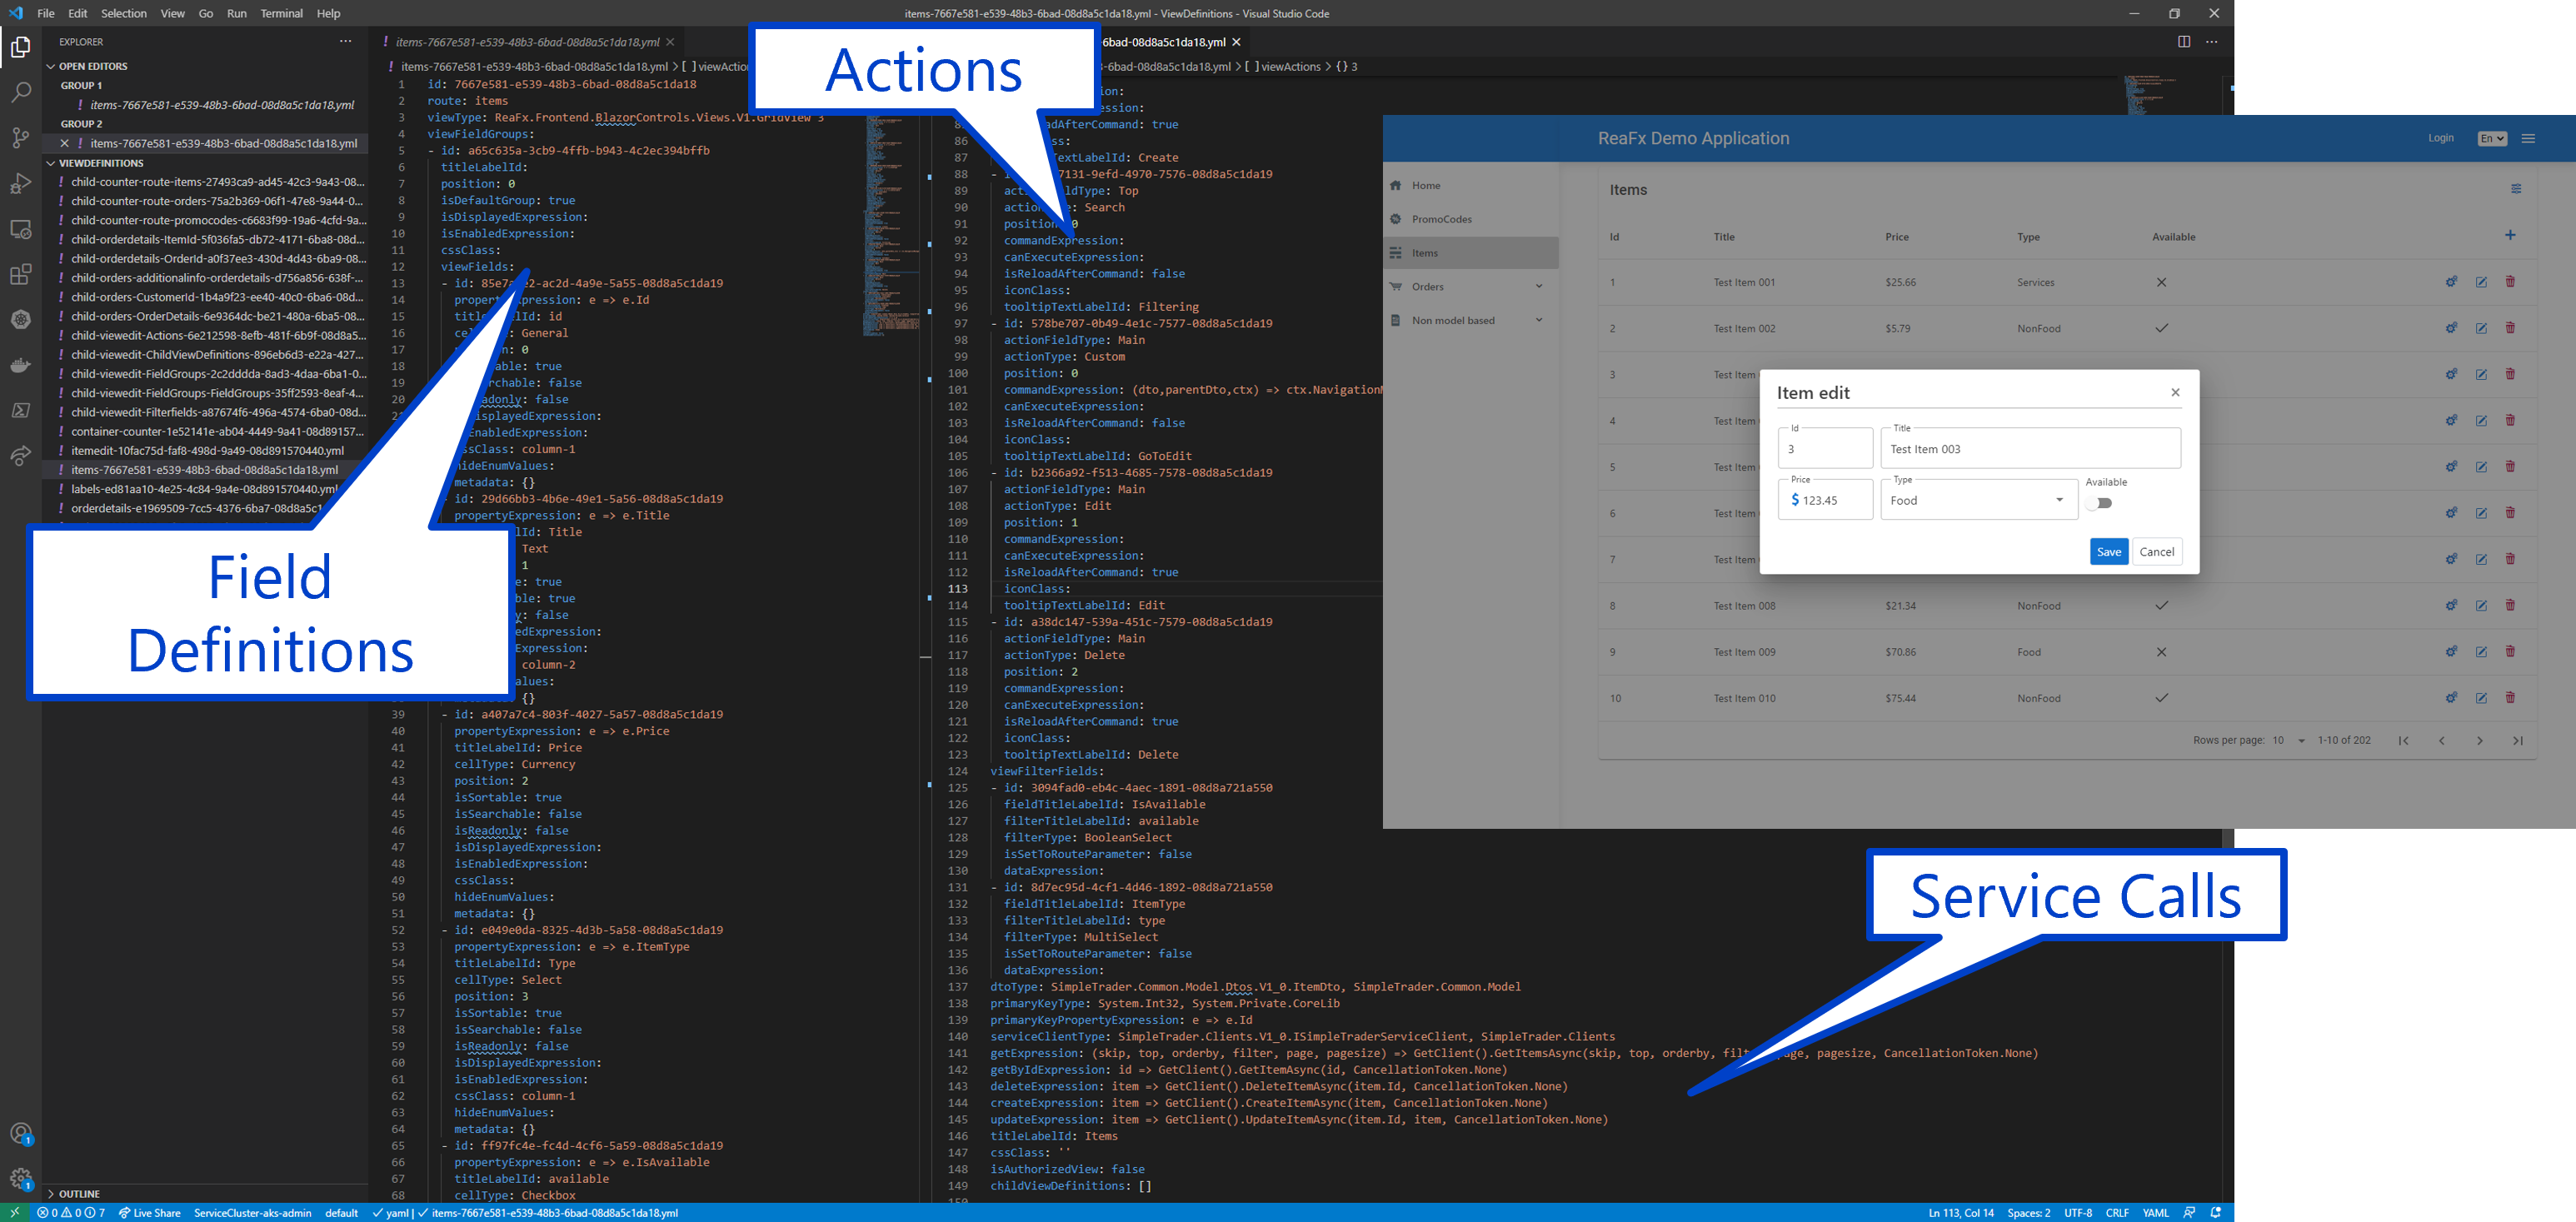Viewport: 2576px width, 1222px height.
Task: Open the Explorer view in activity bar
Action: point(21,47)
